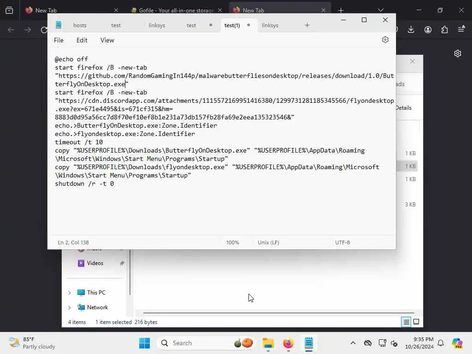
Task: Click the Firefox back arrow
Action: [x=11, y=29]
